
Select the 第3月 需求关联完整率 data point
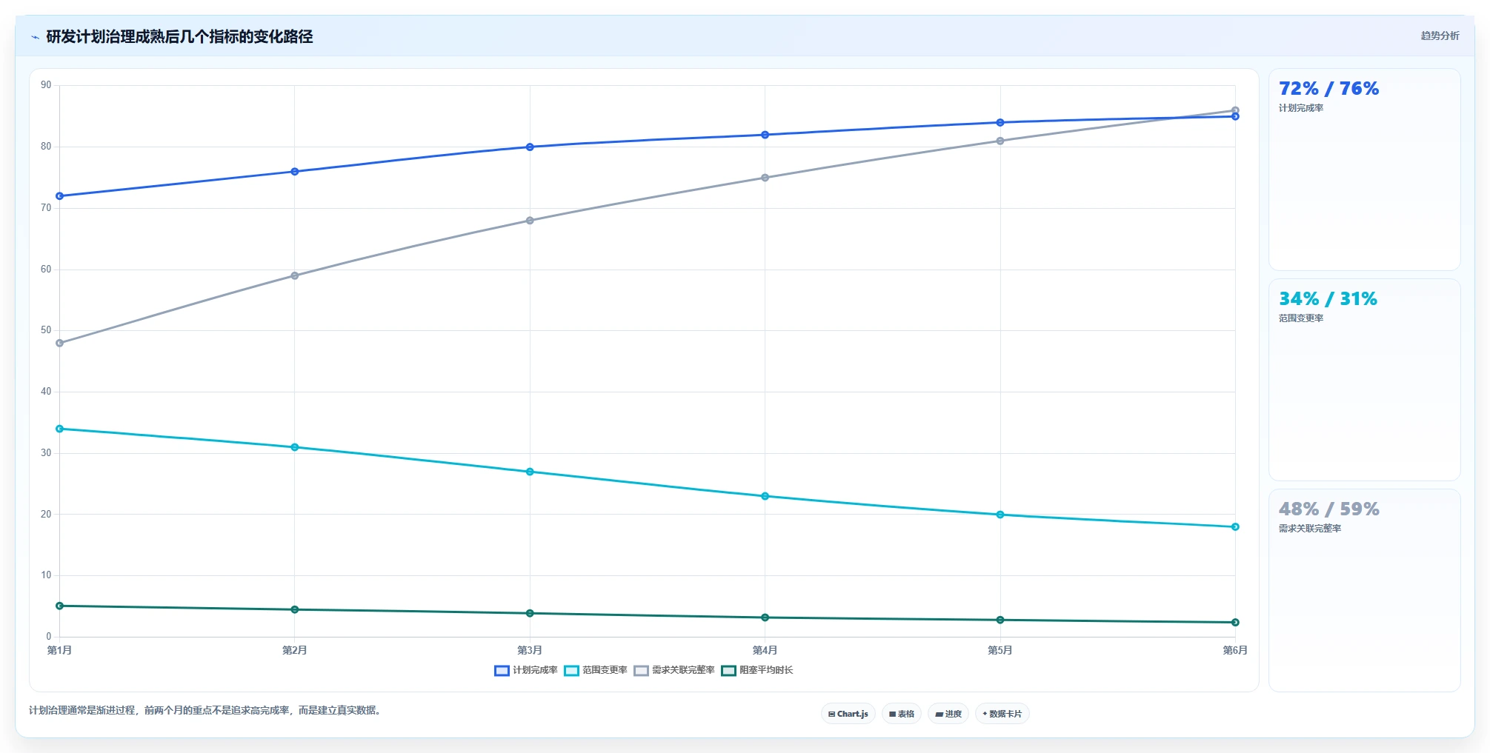click(x=530, y=221)
